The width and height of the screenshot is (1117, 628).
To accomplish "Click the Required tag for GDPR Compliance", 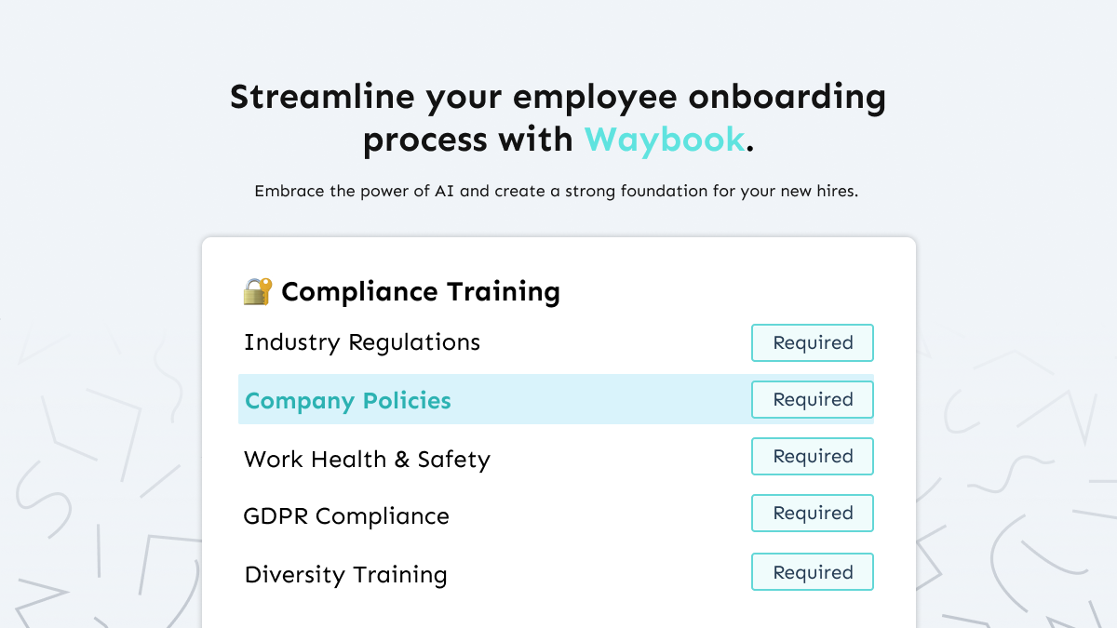I will pos(812,513).
